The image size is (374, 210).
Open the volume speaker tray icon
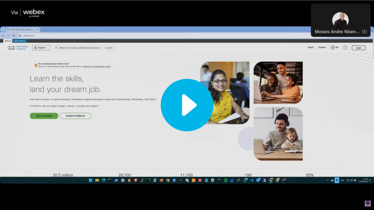pyautogui.click(x=351, y=180)
